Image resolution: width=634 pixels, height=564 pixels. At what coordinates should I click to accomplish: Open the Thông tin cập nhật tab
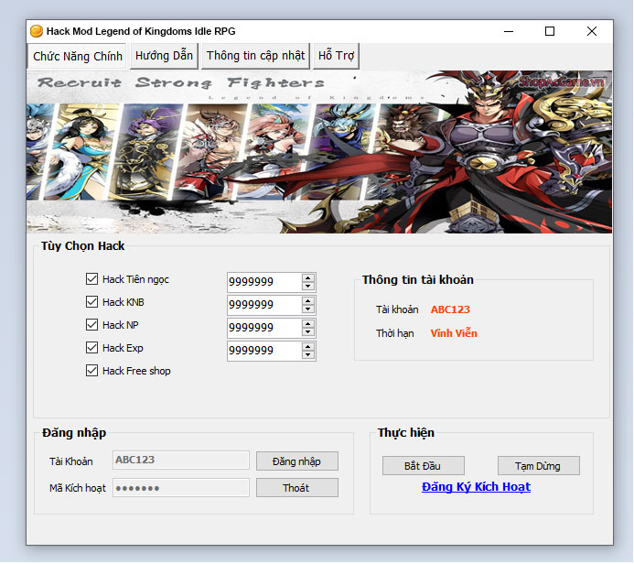[255, 56]
